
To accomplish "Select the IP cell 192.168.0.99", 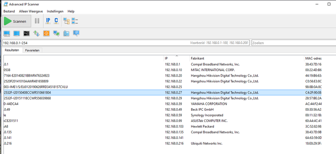I will [173, 121].
